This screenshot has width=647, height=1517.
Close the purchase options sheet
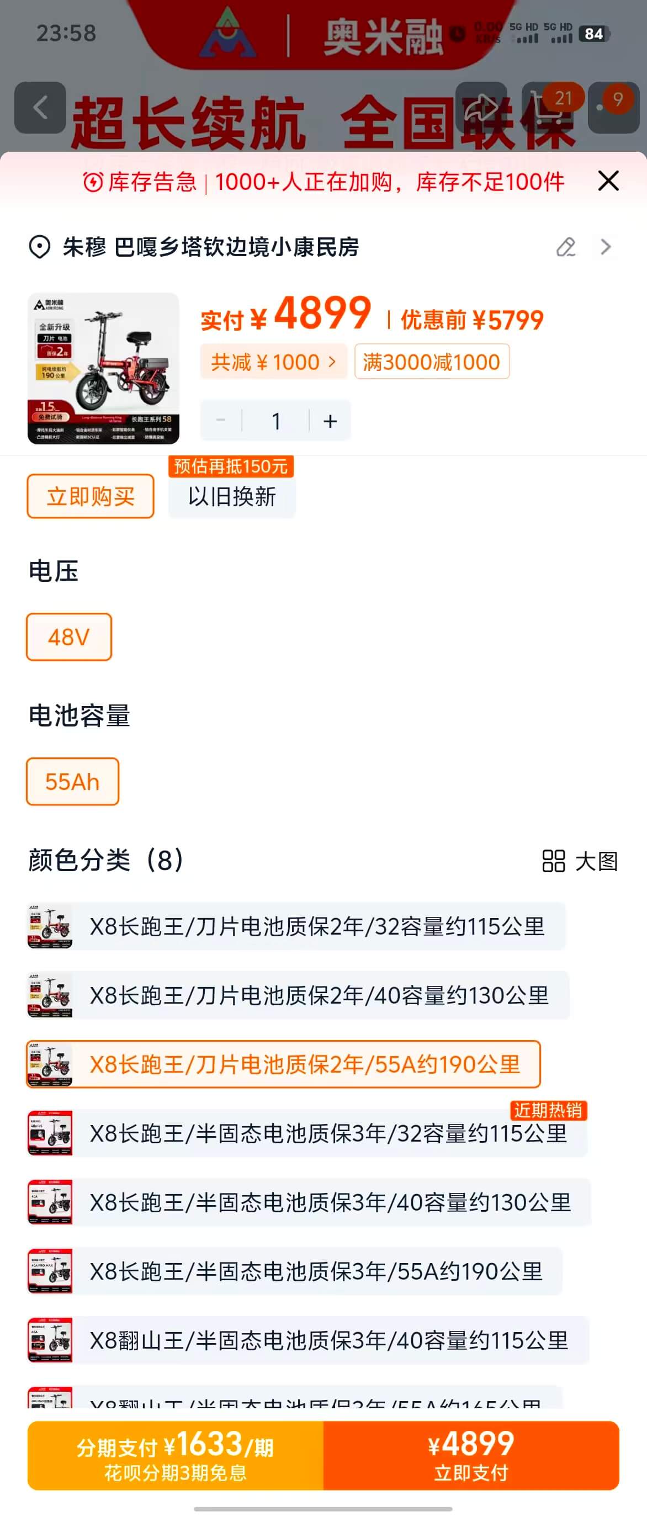[x=608, y=181]
